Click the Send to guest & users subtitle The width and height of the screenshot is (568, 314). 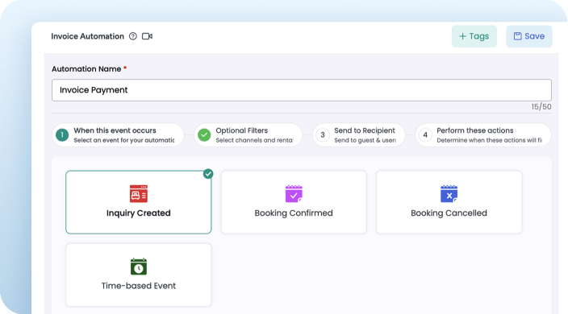pyautogui.click(x=365, y=140)
